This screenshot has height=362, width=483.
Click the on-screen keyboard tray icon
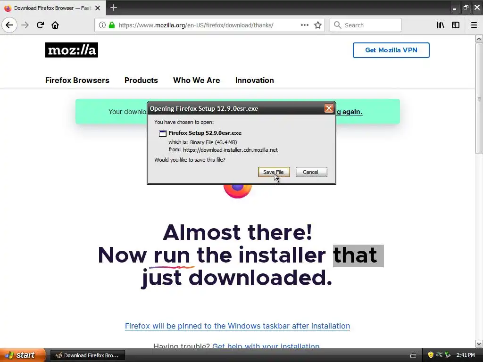[413, 355]
